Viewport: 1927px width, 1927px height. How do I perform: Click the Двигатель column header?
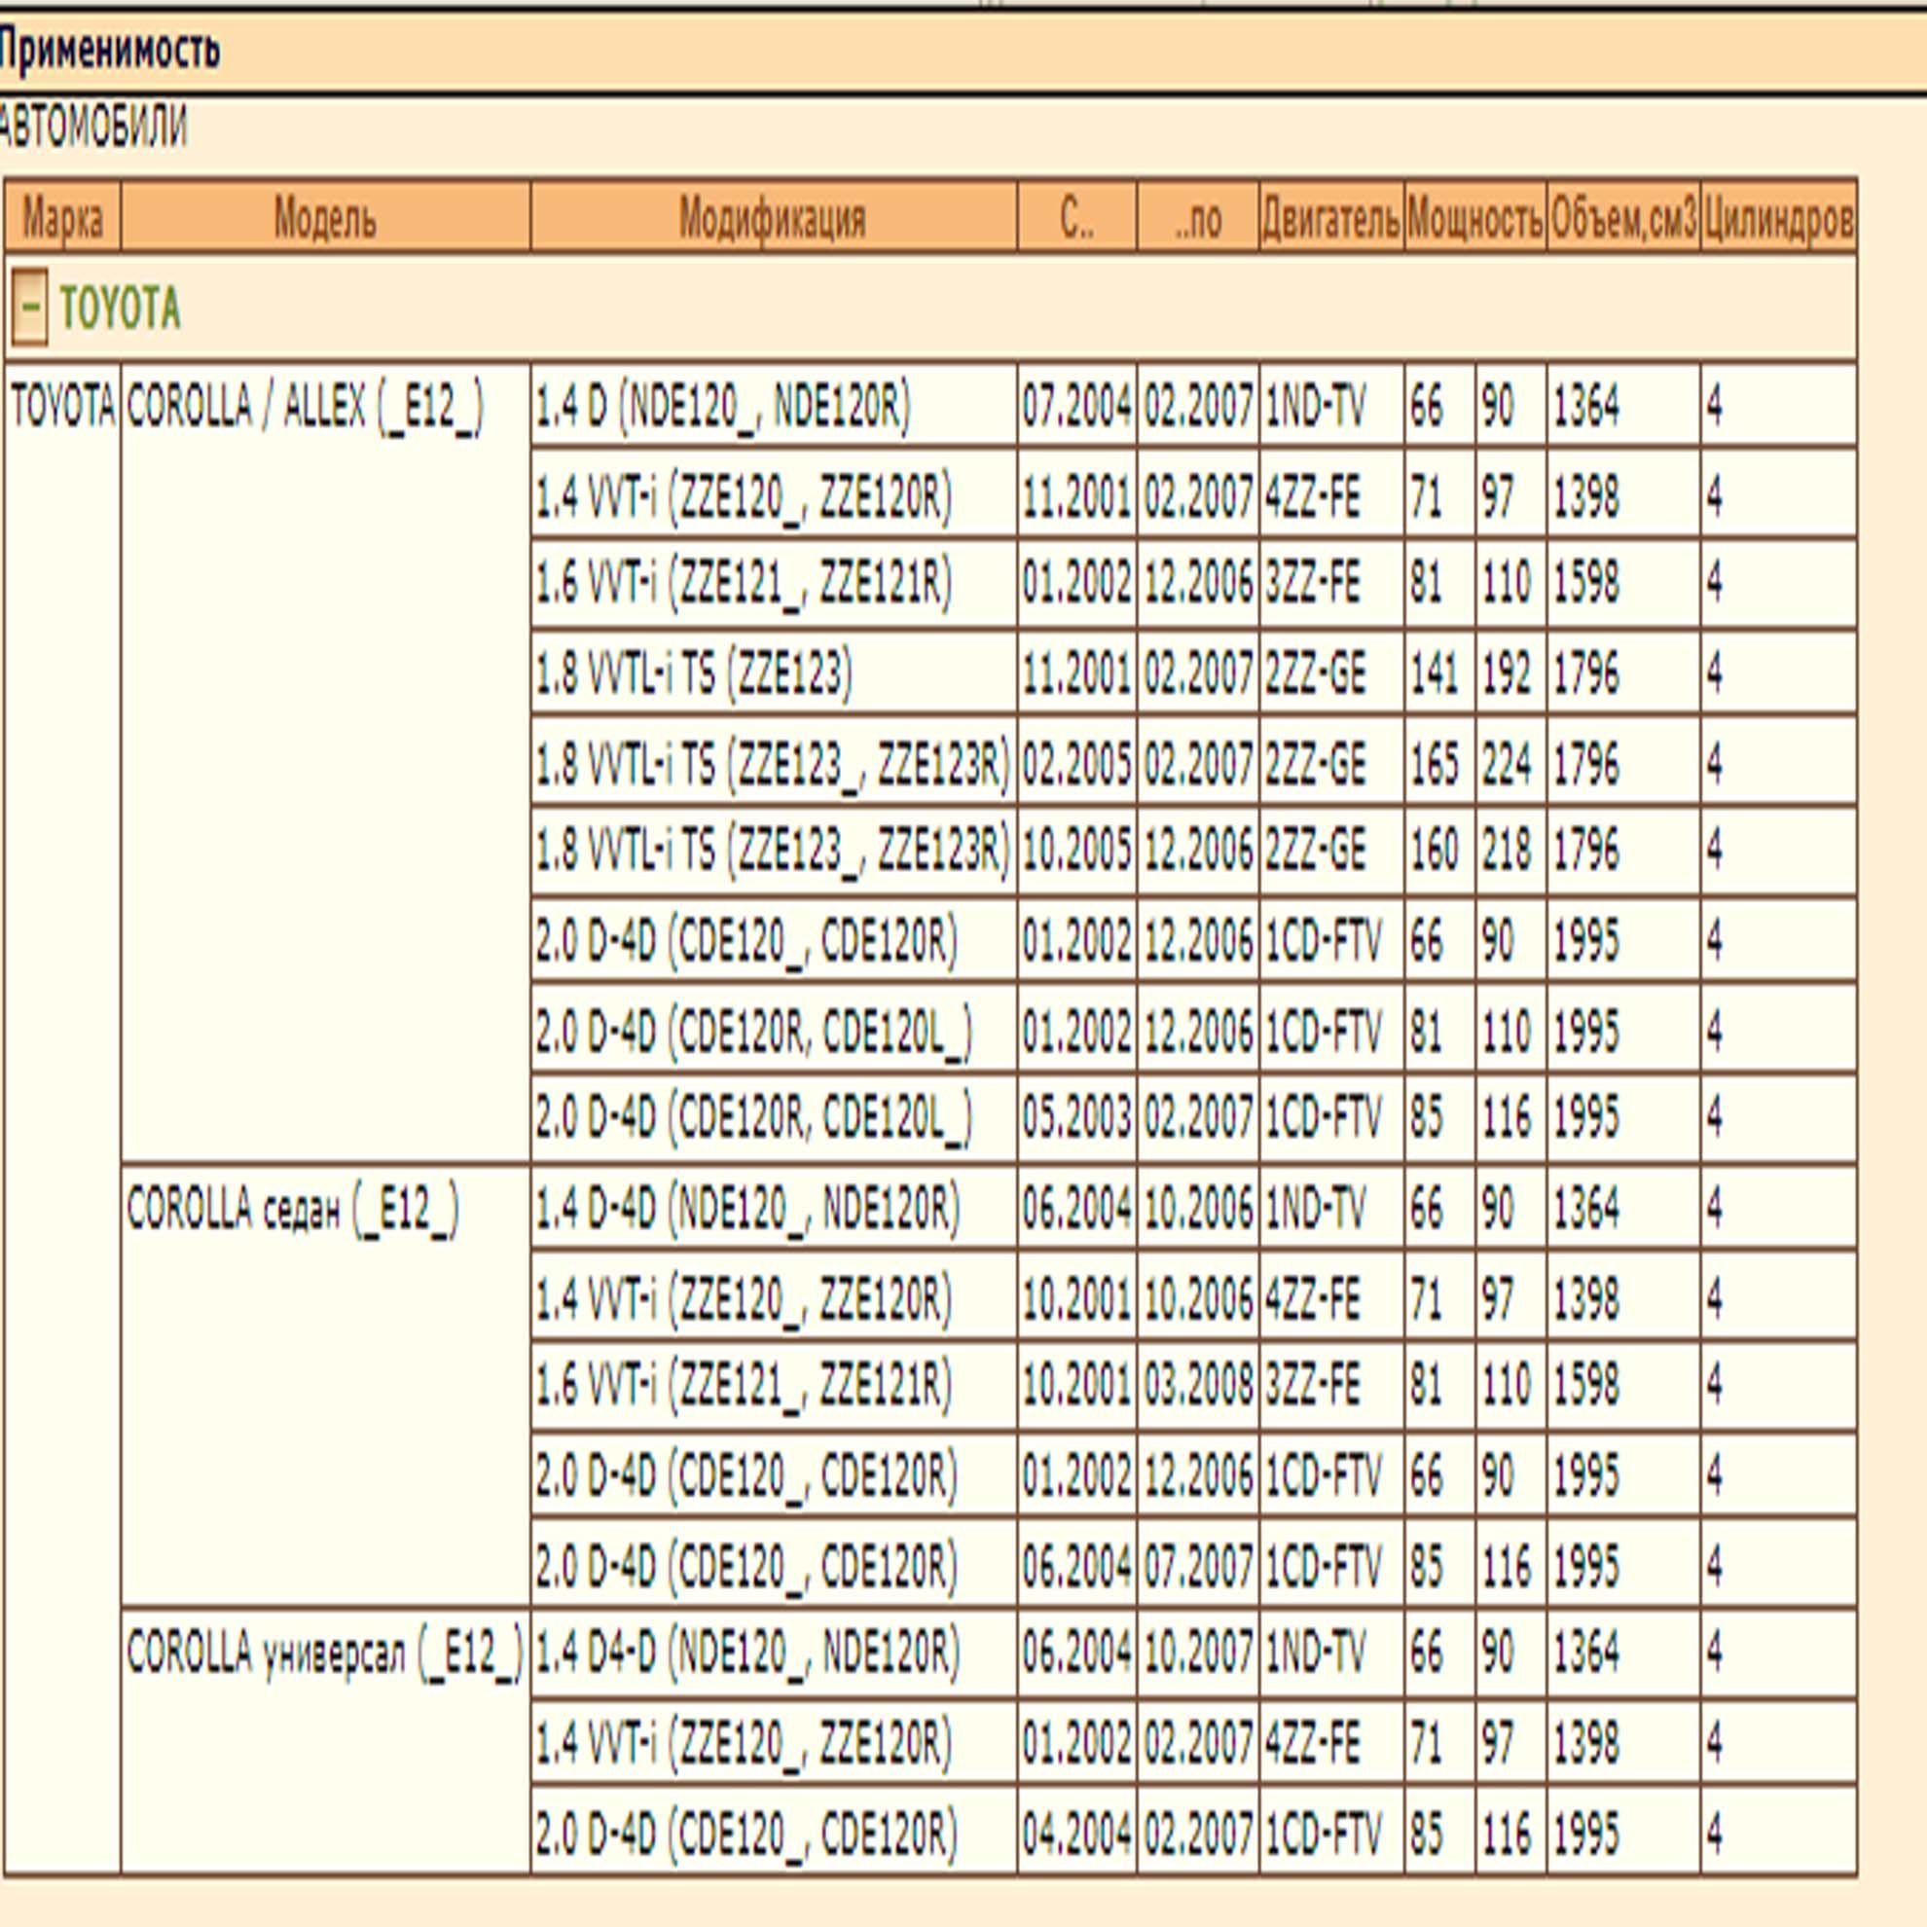(x=1330, y=216)
